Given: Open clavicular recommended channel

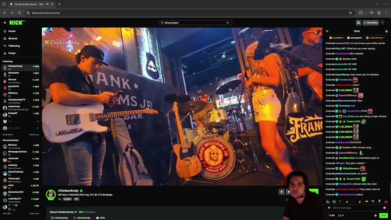Looking at the screenshot, I should click(x=21, y=159).
